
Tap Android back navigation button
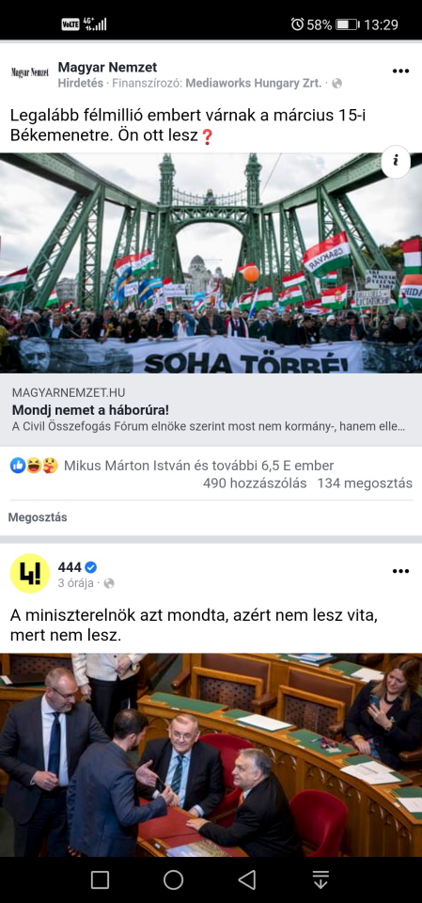coord(247,879)
